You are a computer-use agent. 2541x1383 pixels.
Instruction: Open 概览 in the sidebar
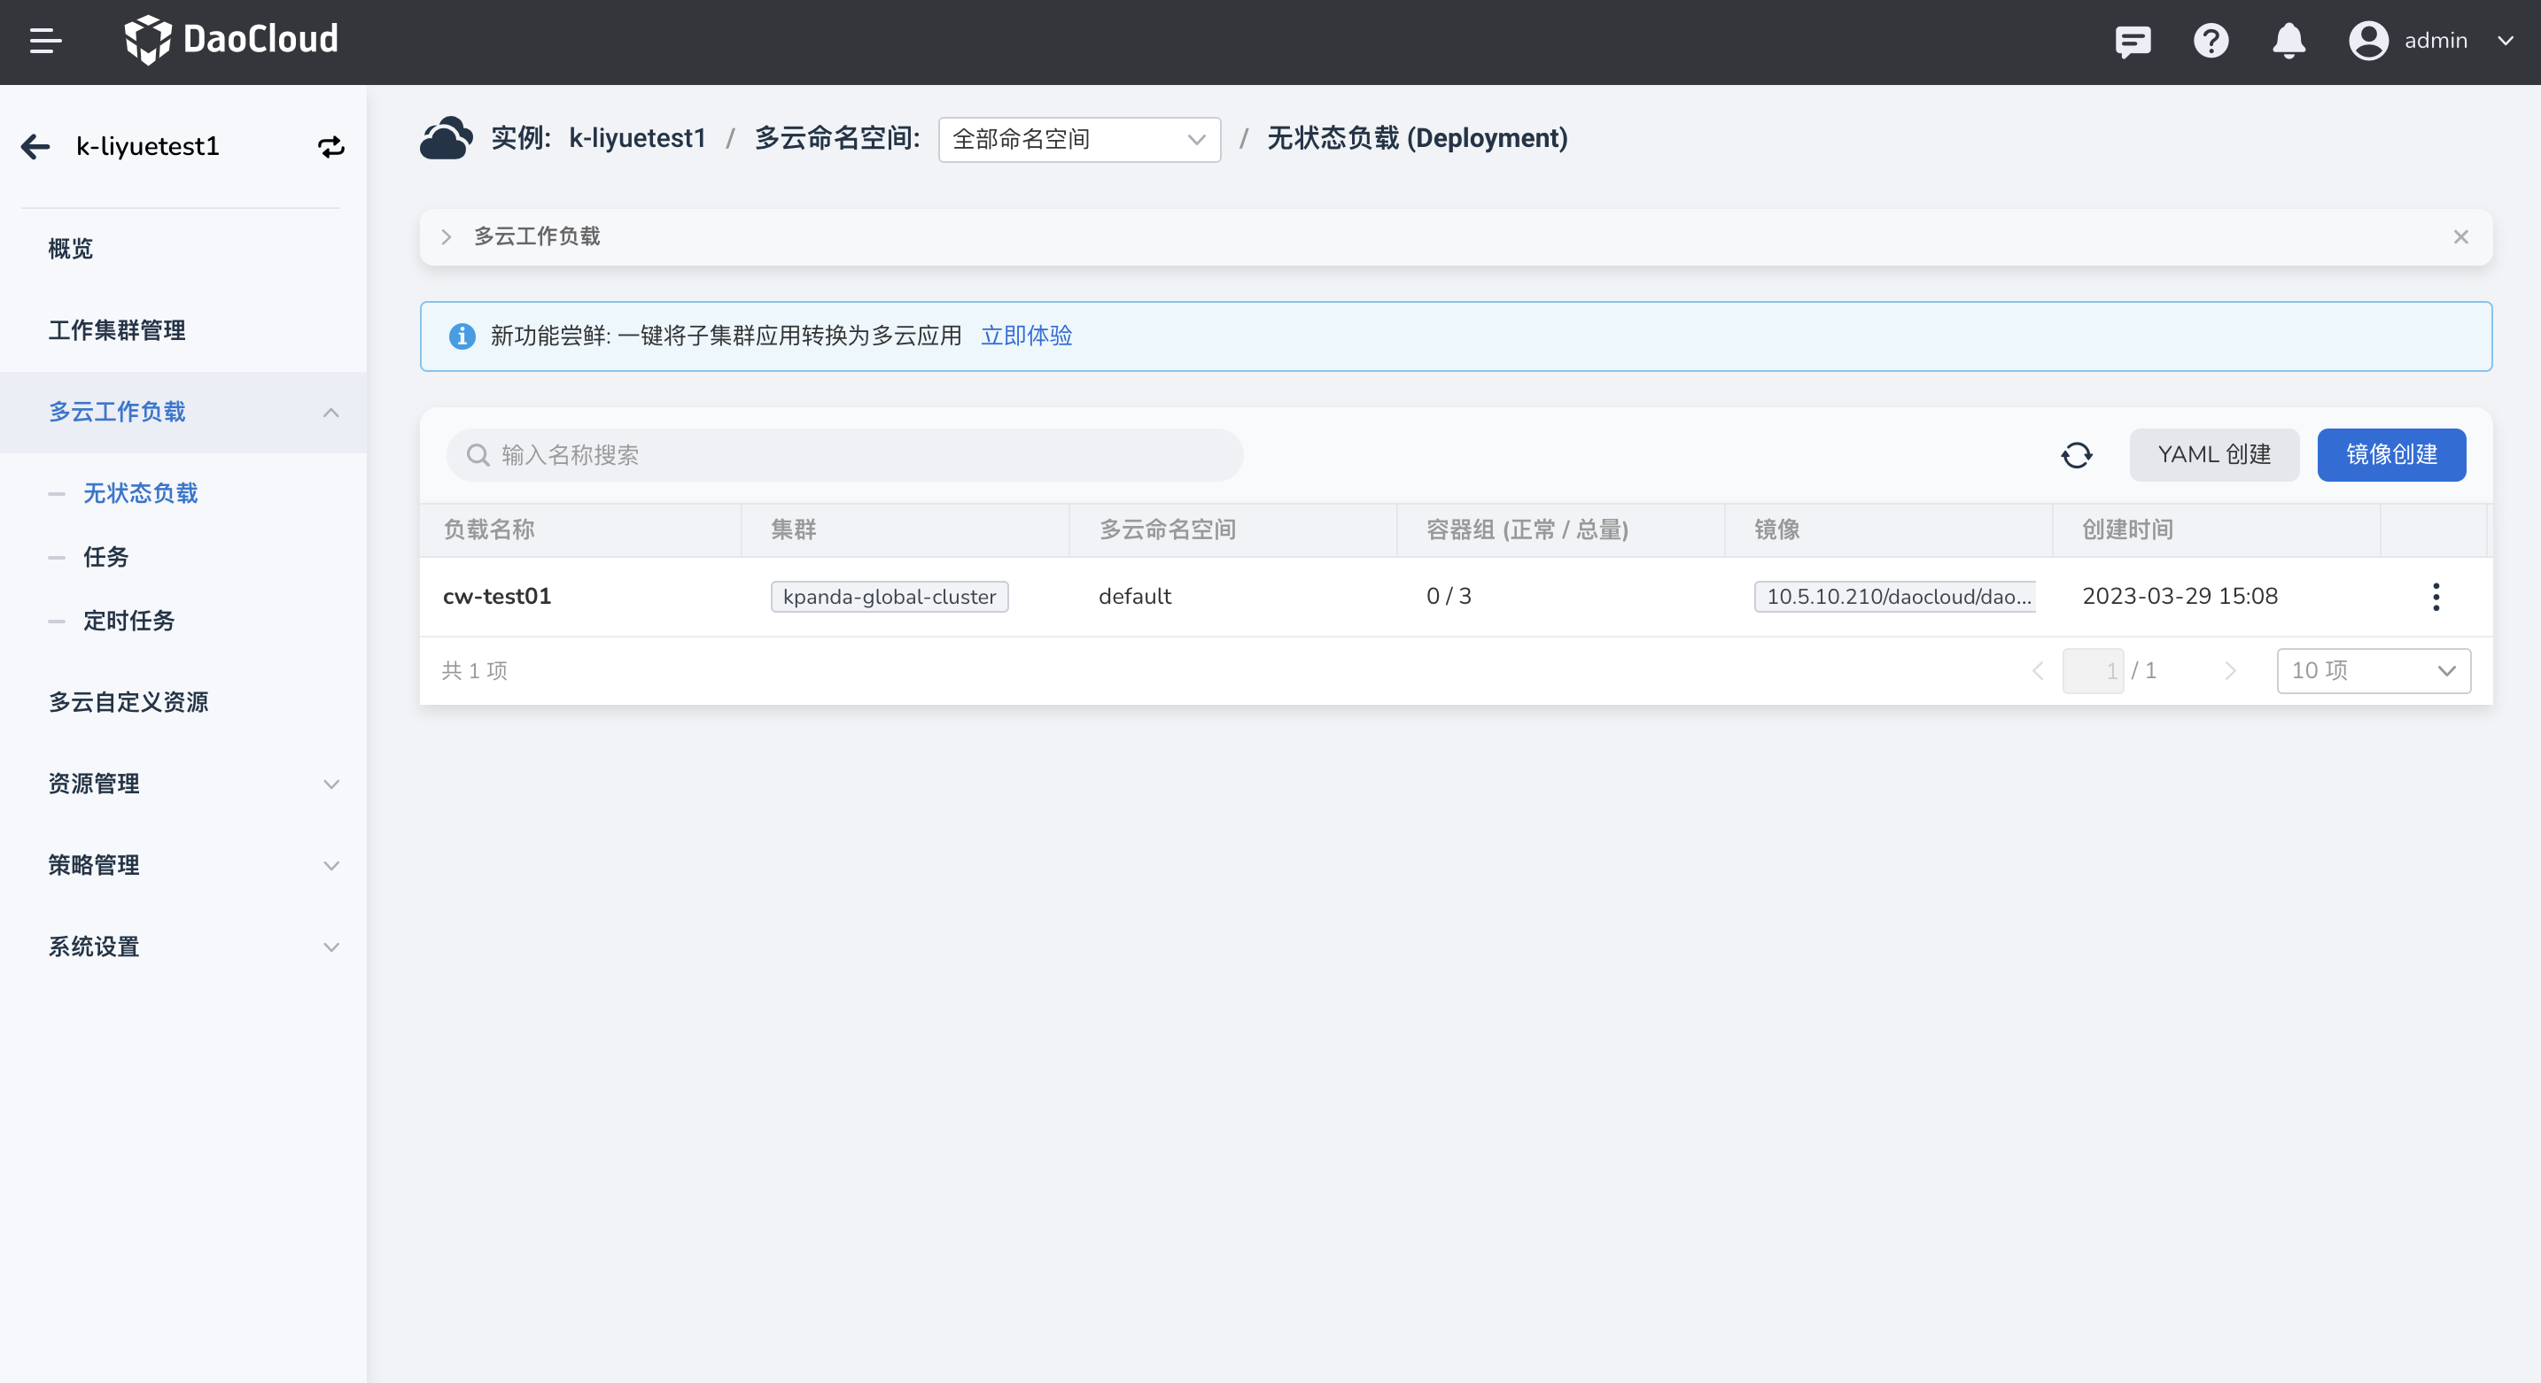pyautogui.click(x=70, y=249)
